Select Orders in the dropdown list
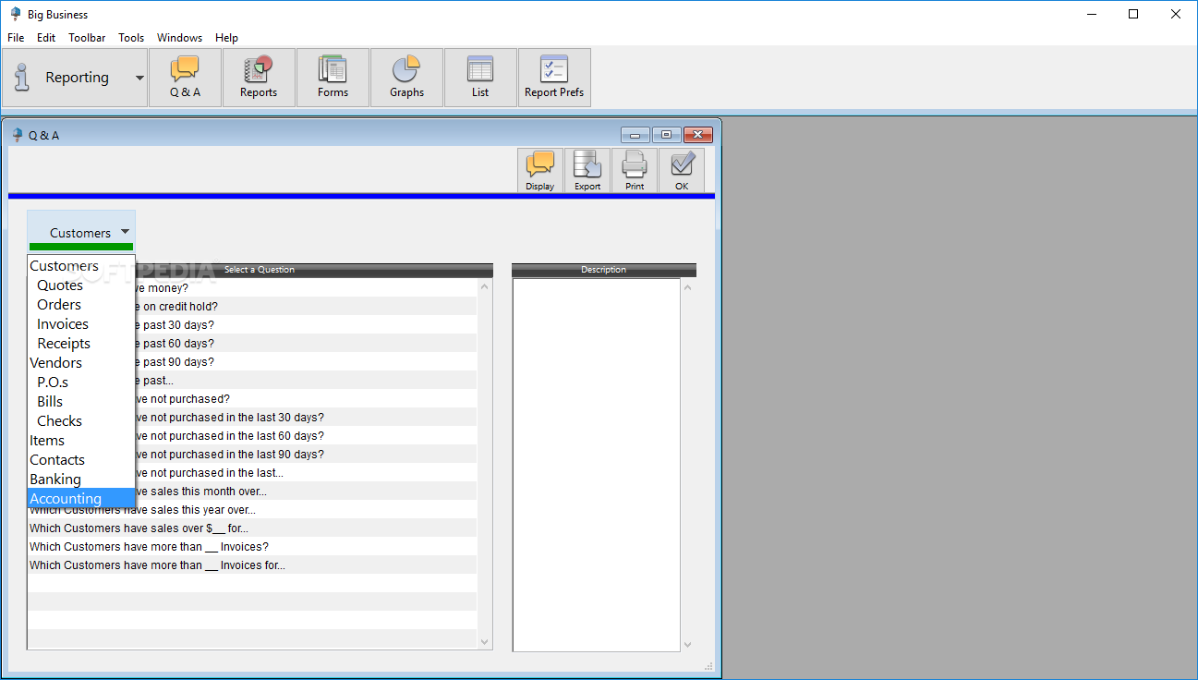 81,305
